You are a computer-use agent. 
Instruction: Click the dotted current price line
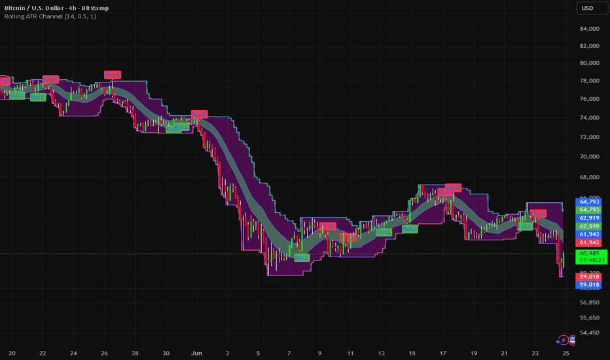coord(287,254)
